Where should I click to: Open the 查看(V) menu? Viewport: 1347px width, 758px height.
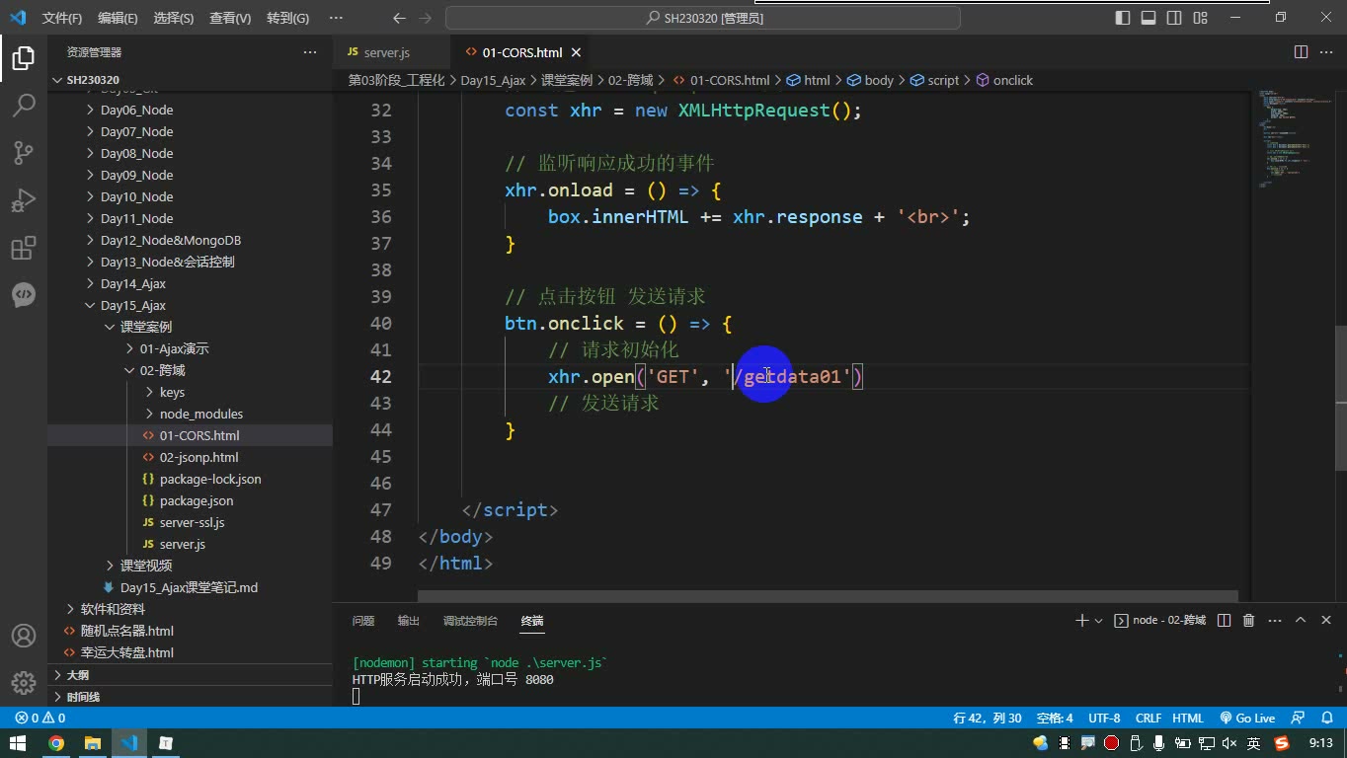(230, 18)
